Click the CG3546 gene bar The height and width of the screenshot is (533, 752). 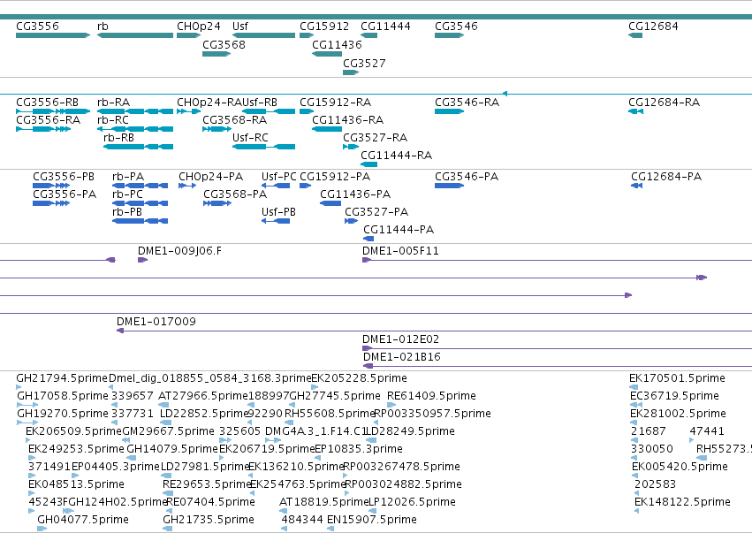tap(450, 35)
